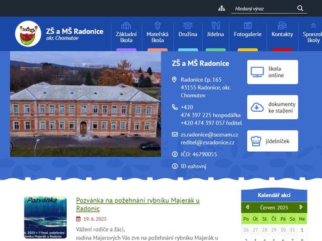Screen dimensions: 322x241
Task: Click the reditel@zsradonice.cz email link
Action: (x=208, y=142)
